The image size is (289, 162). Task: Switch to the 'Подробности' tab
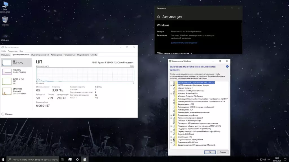(x=83, y=55)
